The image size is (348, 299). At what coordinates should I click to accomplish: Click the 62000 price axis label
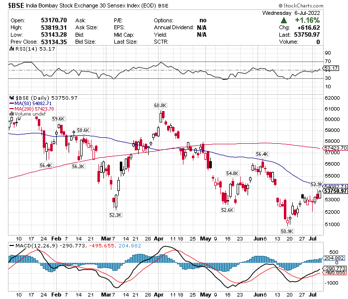point(332,98)
